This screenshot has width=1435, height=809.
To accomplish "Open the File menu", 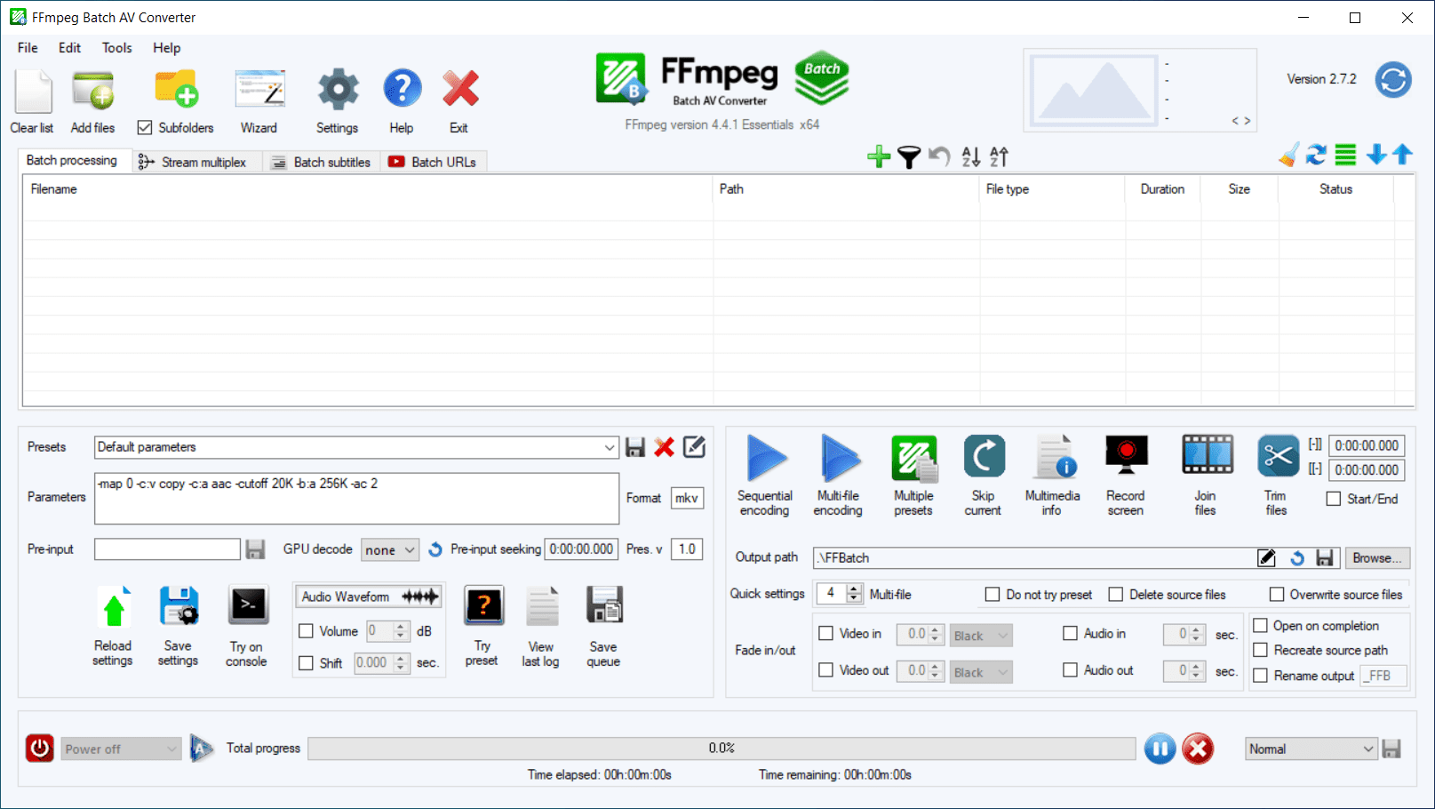I will [28, 48].
